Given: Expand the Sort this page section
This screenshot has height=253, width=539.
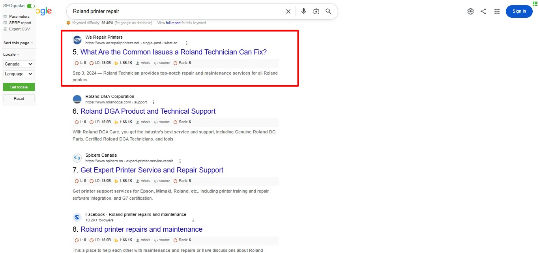Looking at the screenshot, I should pos(19,43).
